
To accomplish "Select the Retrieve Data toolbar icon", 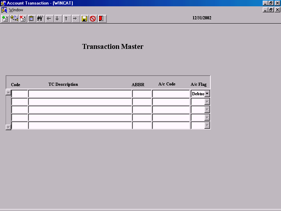I will pyautogui.click(x=14, y=19).
